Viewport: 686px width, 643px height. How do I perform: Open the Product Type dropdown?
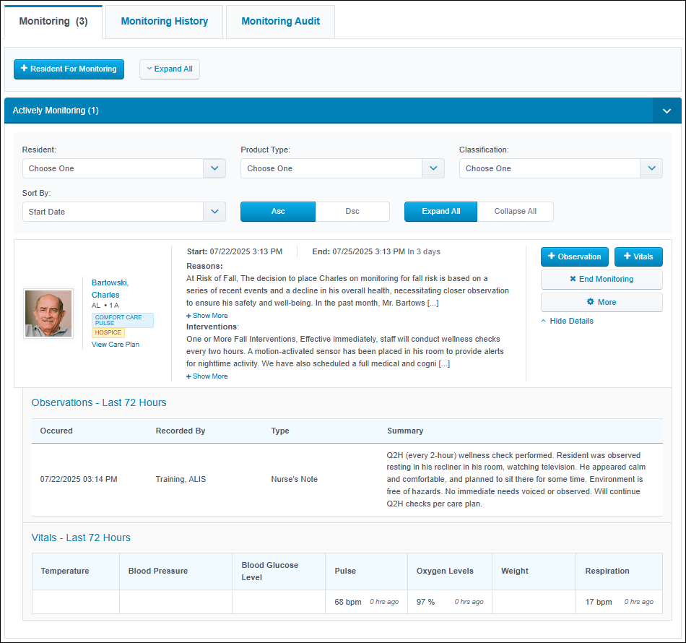pyautogui.click(x=342, y=168)
